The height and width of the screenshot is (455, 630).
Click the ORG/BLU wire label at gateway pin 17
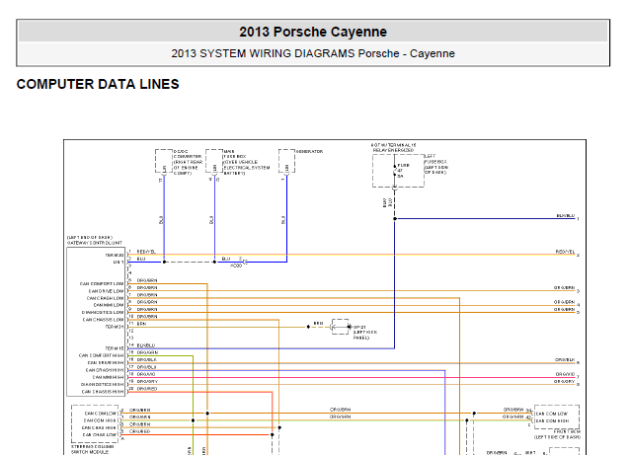coord(147,367)
